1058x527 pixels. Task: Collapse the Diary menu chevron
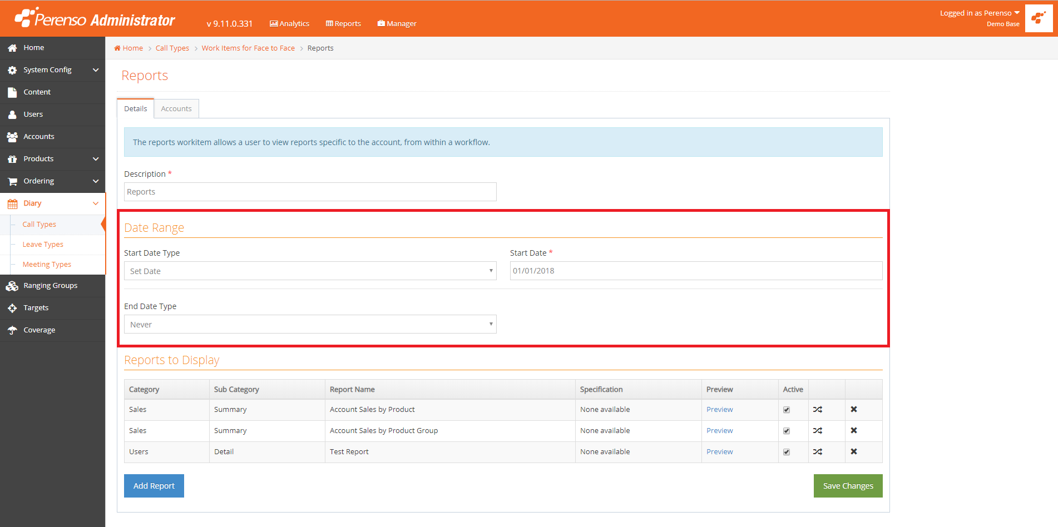pos(96,203)
